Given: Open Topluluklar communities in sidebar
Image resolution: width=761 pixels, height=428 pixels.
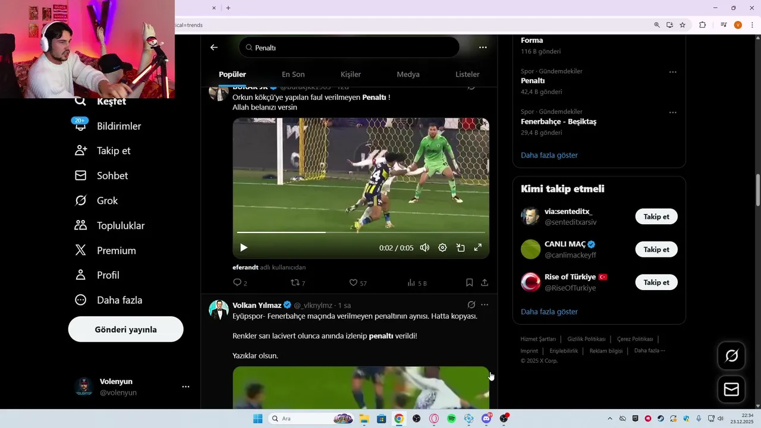Looking at the screenshot, I should 109,226.
